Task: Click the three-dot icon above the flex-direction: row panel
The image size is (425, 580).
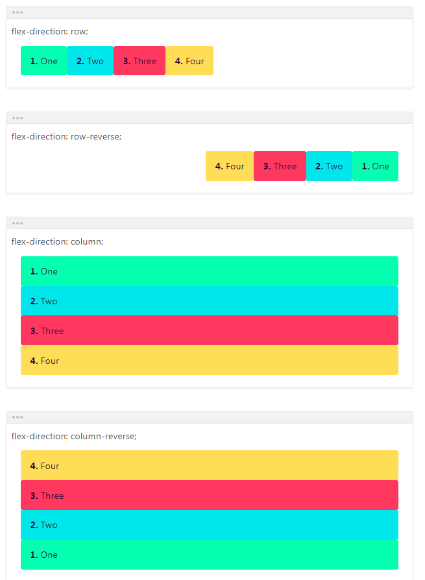Action: coord(18,12)
